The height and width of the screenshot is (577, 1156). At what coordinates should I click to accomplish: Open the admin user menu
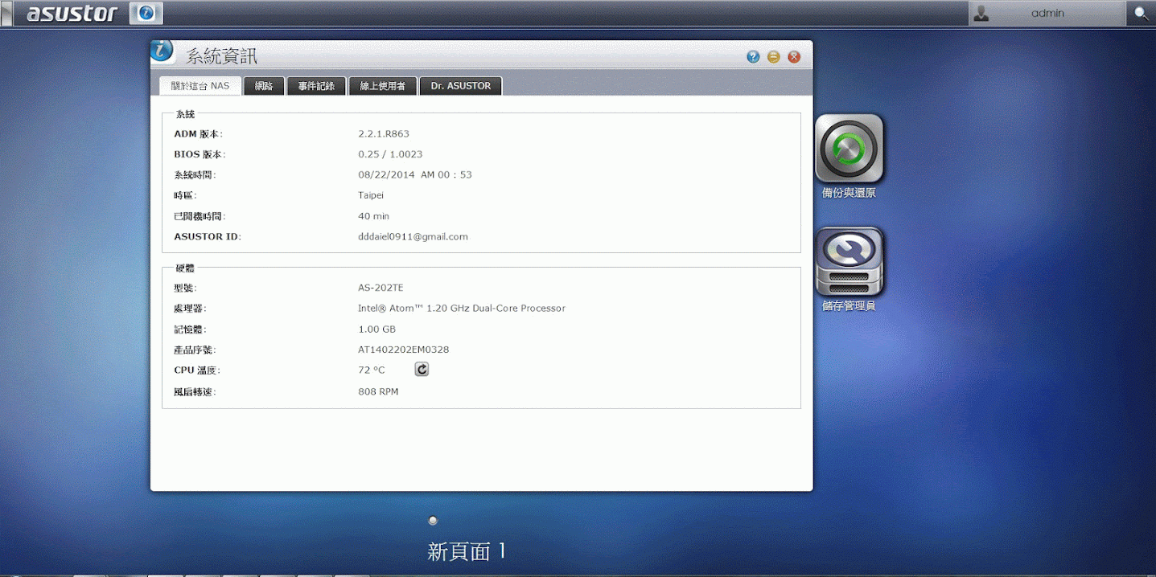click(x=1047, y=13)
